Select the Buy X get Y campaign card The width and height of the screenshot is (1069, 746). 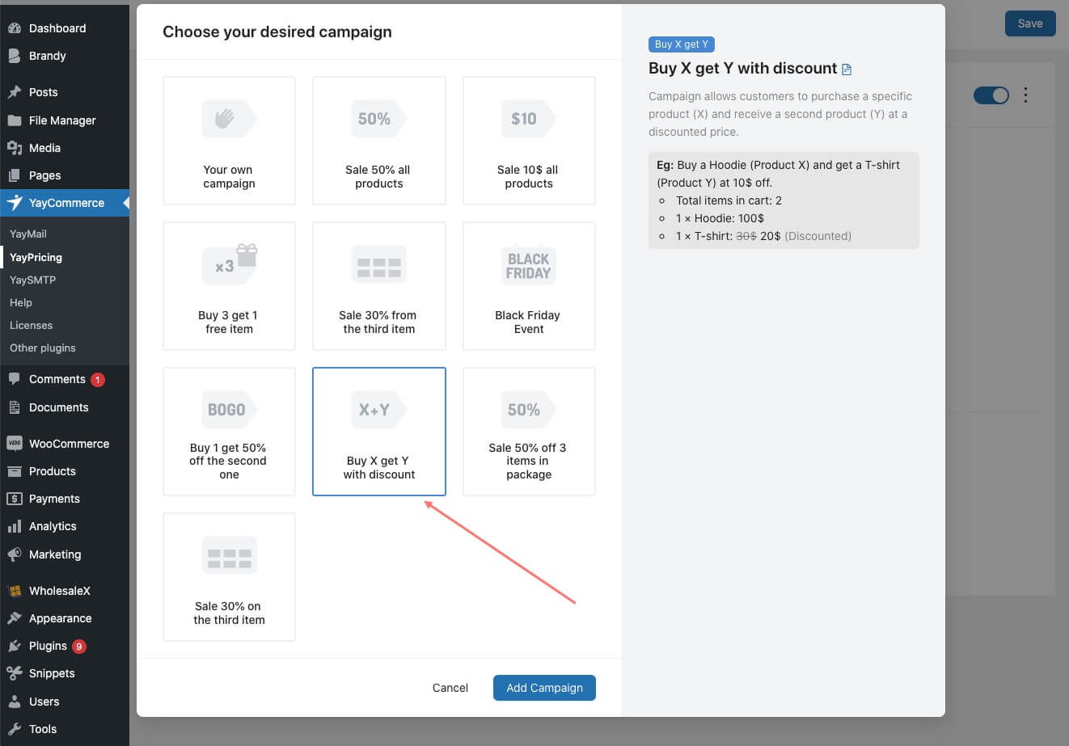click(x=378, y=432)
